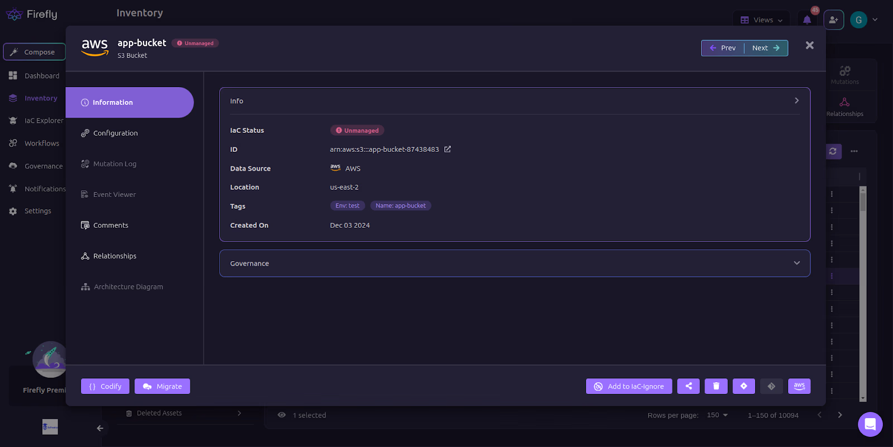Click the Env: test tag
This screenshot has width=893, height=447.
(347, 206)
